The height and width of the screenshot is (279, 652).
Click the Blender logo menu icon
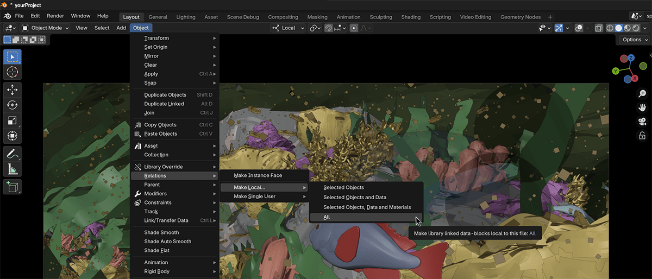7,16
